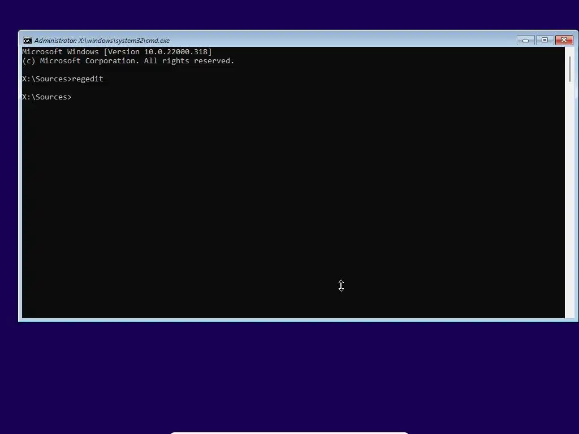
Task: Click the vertical scrollbar thumb in console
Action: tap(570, 69)
